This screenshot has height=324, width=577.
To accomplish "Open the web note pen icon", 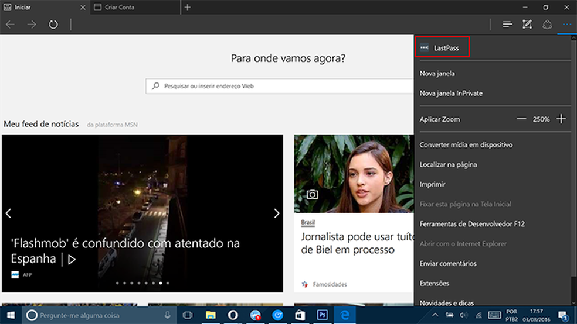I will 527,24.
